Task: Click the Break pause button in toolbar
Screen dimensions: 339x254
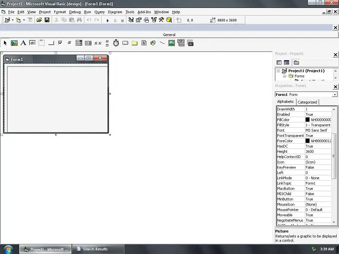Action: 115,21
